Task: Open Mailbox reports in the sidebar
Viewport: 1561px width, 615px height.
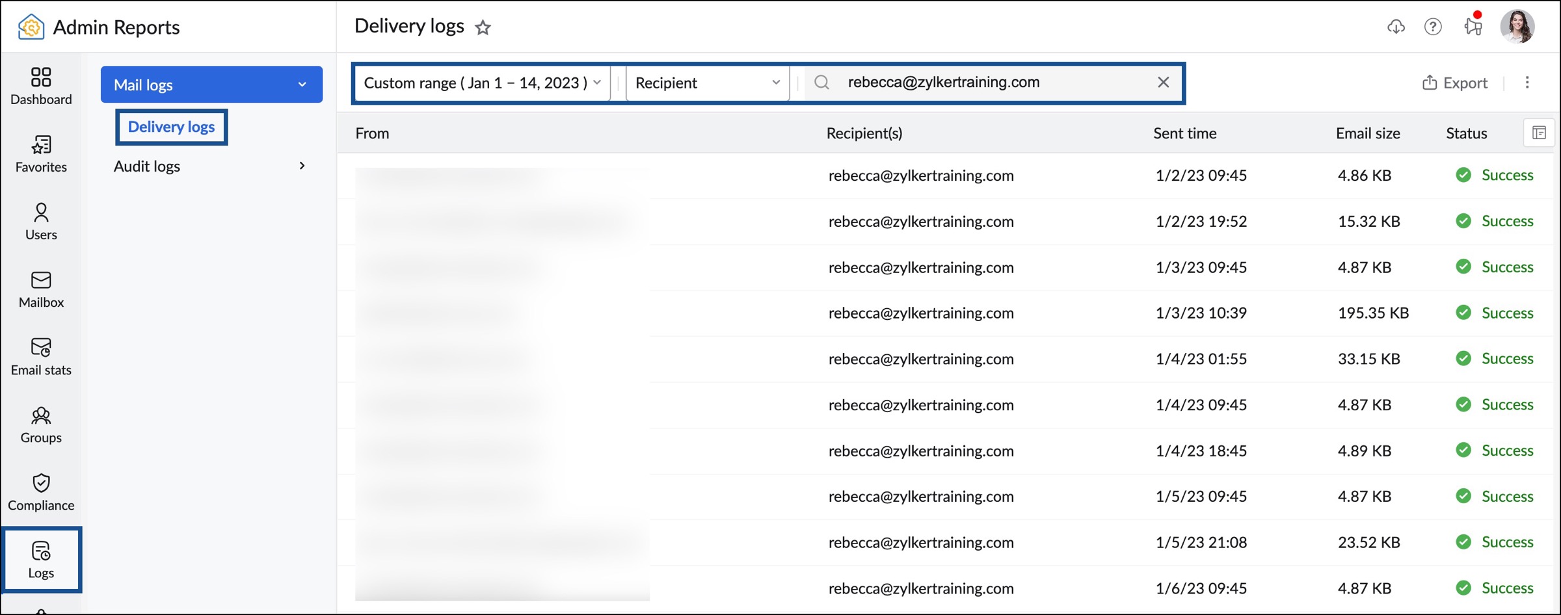Action: pyautogui.click(x=41, y=289)
